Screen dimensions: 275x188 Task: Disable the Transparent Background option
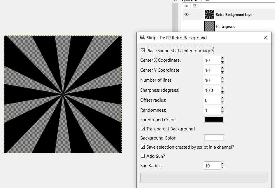143,129
